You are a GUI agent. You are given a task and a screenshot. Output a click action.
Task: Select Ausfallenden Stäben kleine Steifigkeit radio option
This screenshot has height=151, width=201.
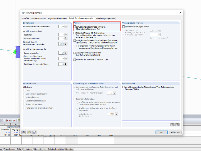[77, 109]
